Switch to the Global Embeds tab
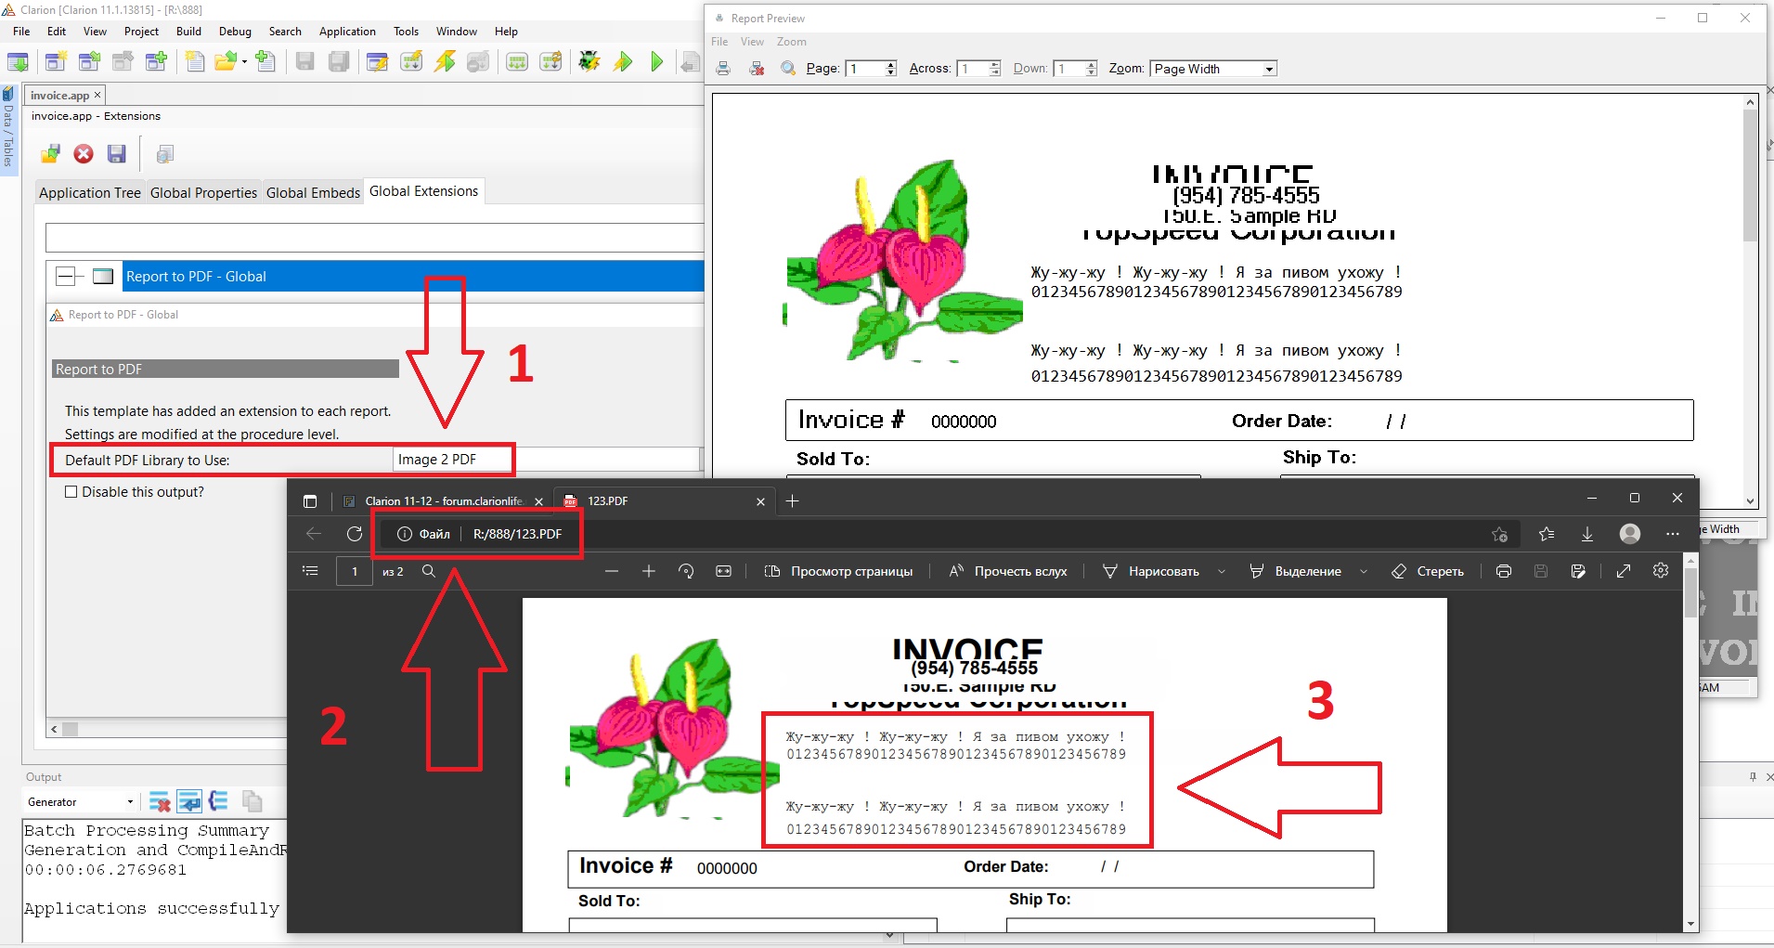This screenshot has width=1774, height=948. coord(313,193)
